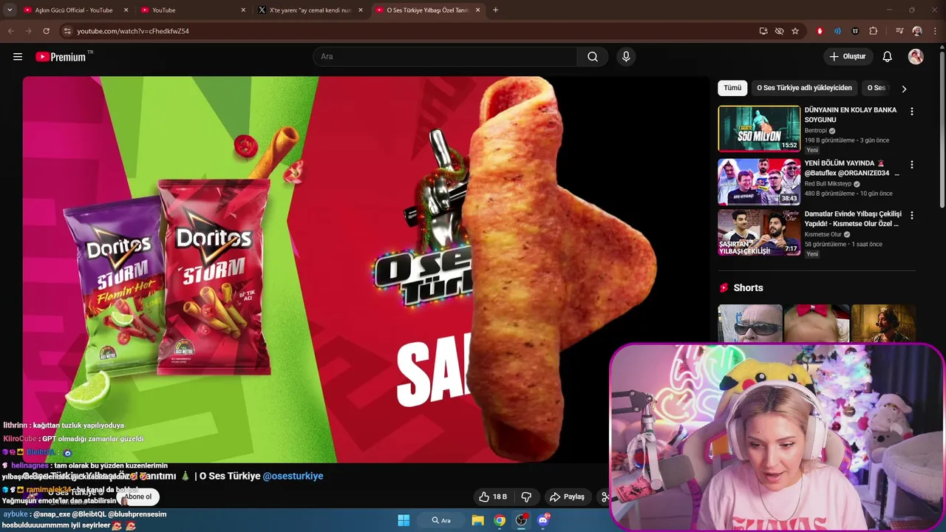946x532 pixels.
Task: Open Chrome profile avatar
Action: tap(917, 31)
